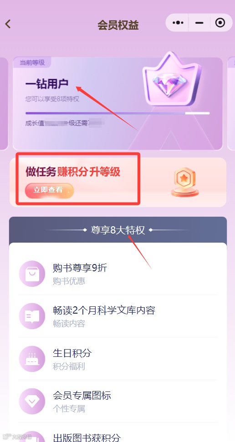Open the 生日积分 privilege entry

(118, 359)
